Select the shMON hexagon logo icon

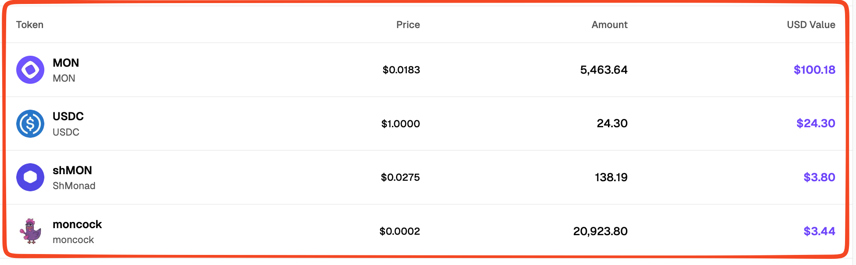coord(30,177)
